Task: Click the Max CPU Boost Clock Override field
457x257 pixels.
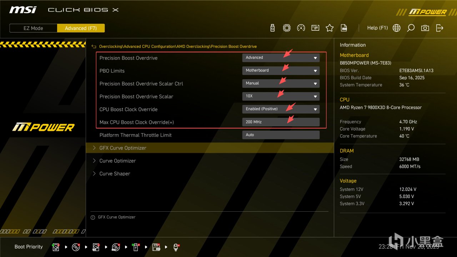Action: tap(281, 122)
